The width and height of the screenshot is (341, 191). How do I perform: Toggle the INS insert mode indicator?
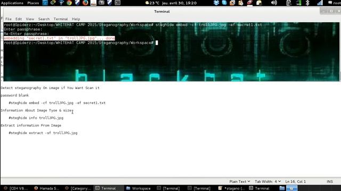coord(330,181)
